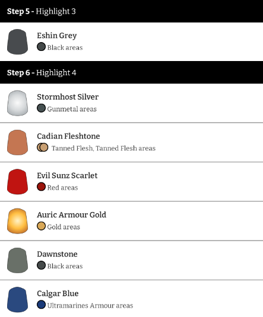This screenshot has height=317, width=263.
Task: Open the Step 6 - Highlight 4 header
Action: pyautogui.click(x=132, y=72)
